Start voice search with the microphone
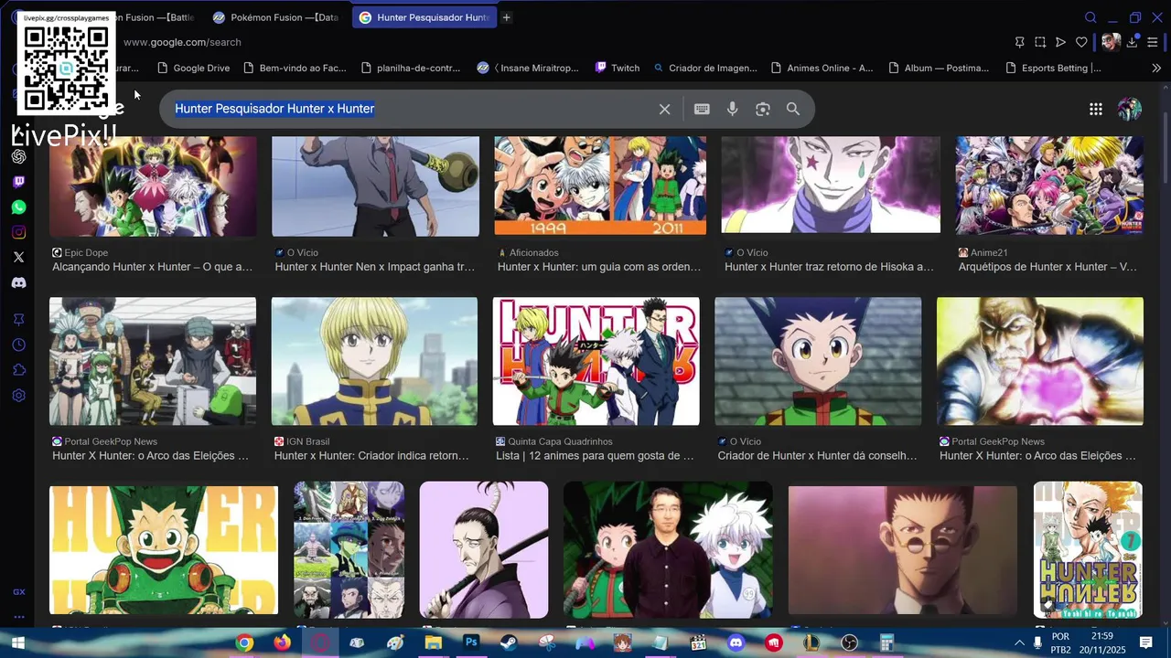The image size is (1171, 658). [x=732, y=109]
